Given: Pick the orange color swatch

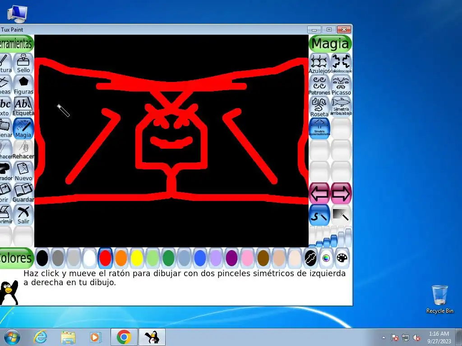Looking at the screenshot, I should pos(121,258).
